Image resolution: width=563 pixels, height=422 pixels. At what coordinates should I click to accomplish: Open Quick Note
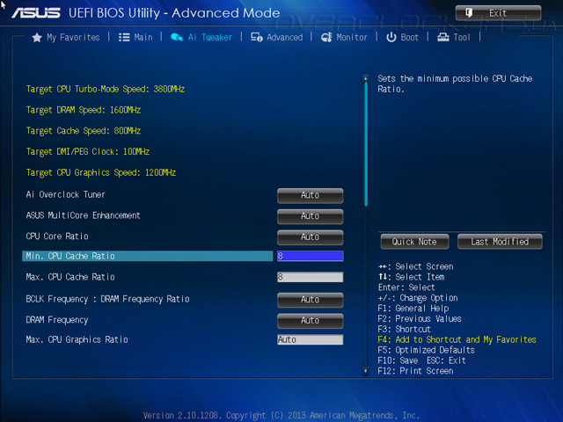pyautogui.click(x=414, y=242)
